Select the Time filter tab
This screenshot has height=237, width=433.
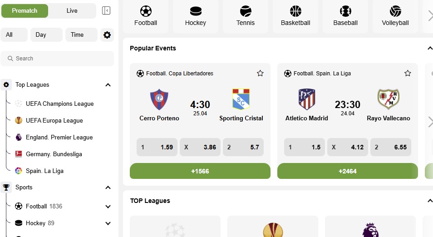(x=81, y=35)
